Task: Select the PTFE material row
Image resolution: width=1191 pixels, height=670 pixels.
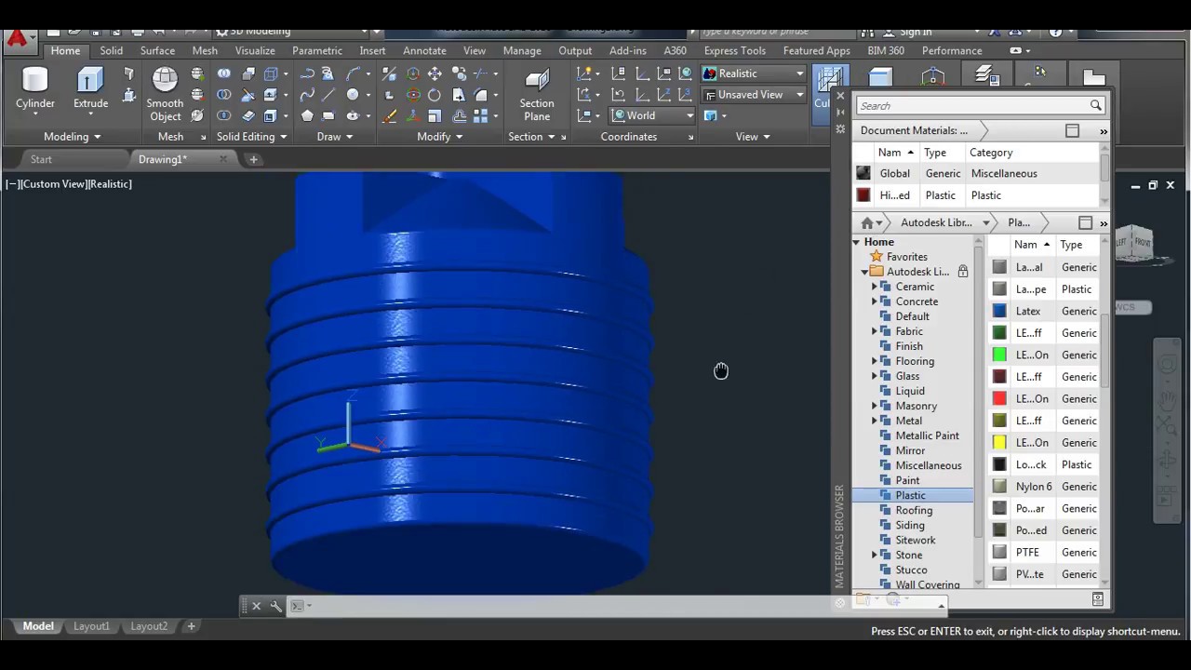Action: click(x=1044, y=552)
